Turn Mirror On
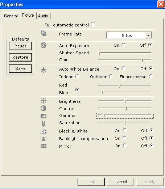 click(x=125, y=146)
